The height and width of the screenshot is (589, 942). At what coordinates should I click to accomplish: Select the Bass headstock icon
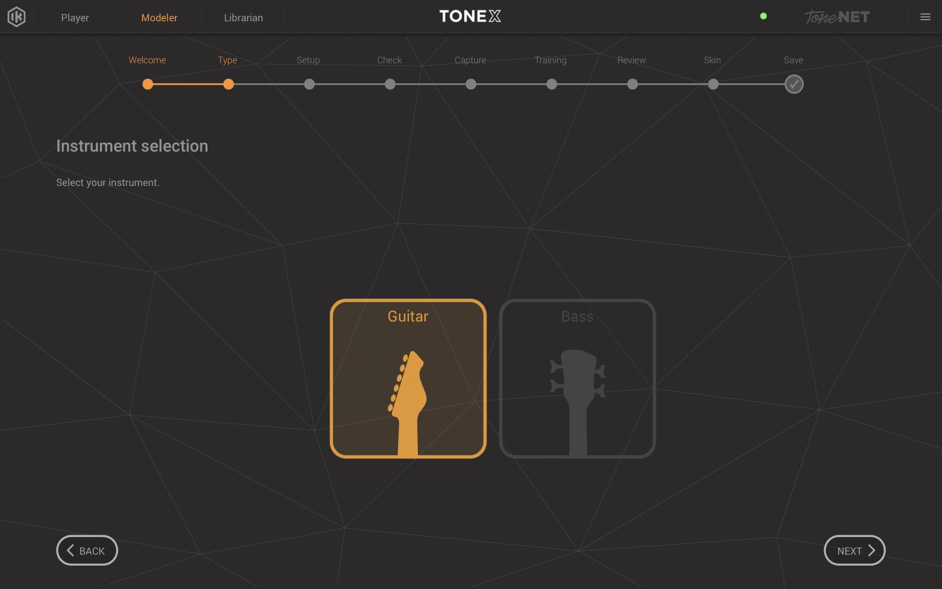577,397
